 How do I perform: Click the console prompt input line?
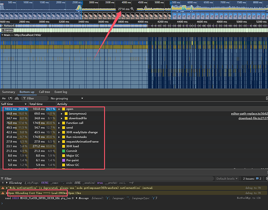click(134, 204)
